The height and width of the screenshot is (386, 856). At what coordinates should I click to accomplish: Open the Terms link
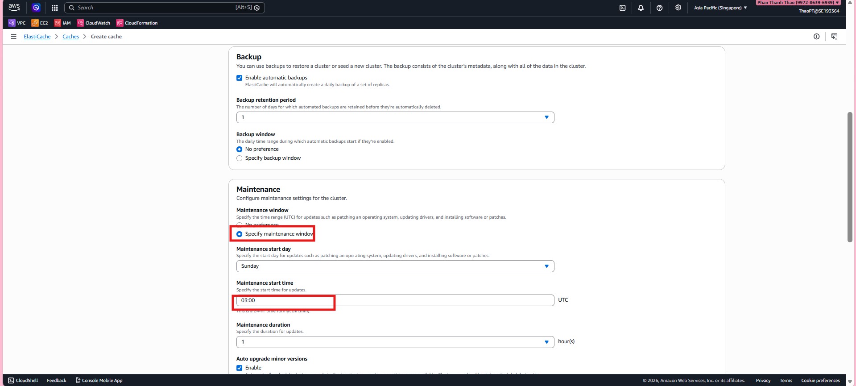pyautogui.click(x=786, y=380)
